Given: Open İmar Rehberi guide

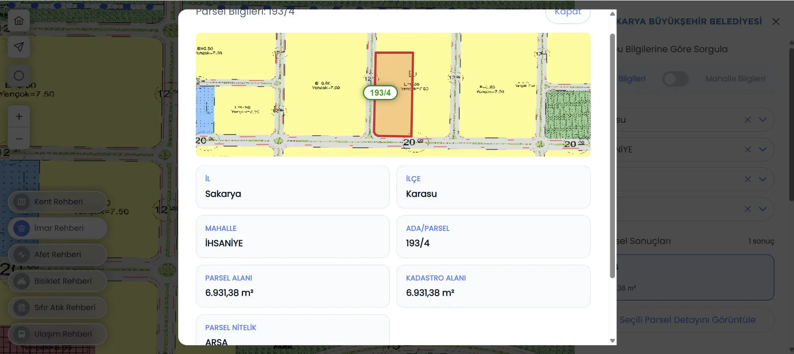Looking at the screenshot, I should coord(58,228).
